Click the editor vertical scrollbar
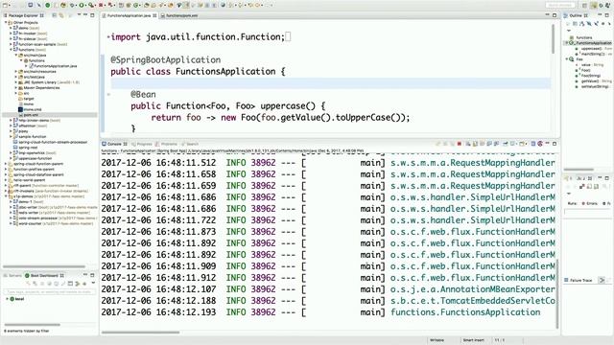 pos(553,39)
